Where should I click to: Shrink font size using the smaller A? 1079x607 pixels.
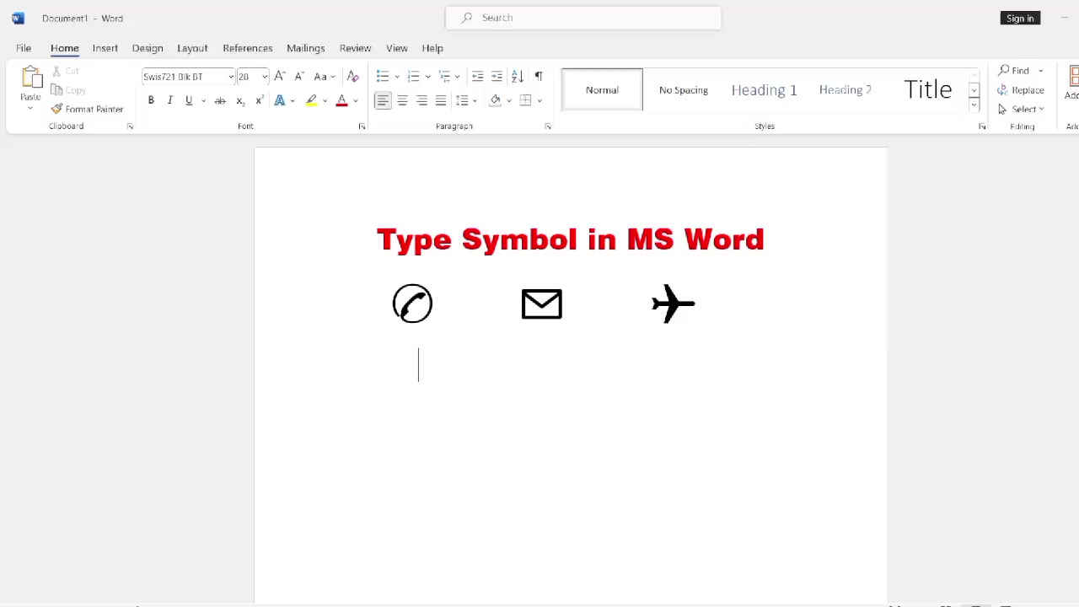[x=298, y=76]
